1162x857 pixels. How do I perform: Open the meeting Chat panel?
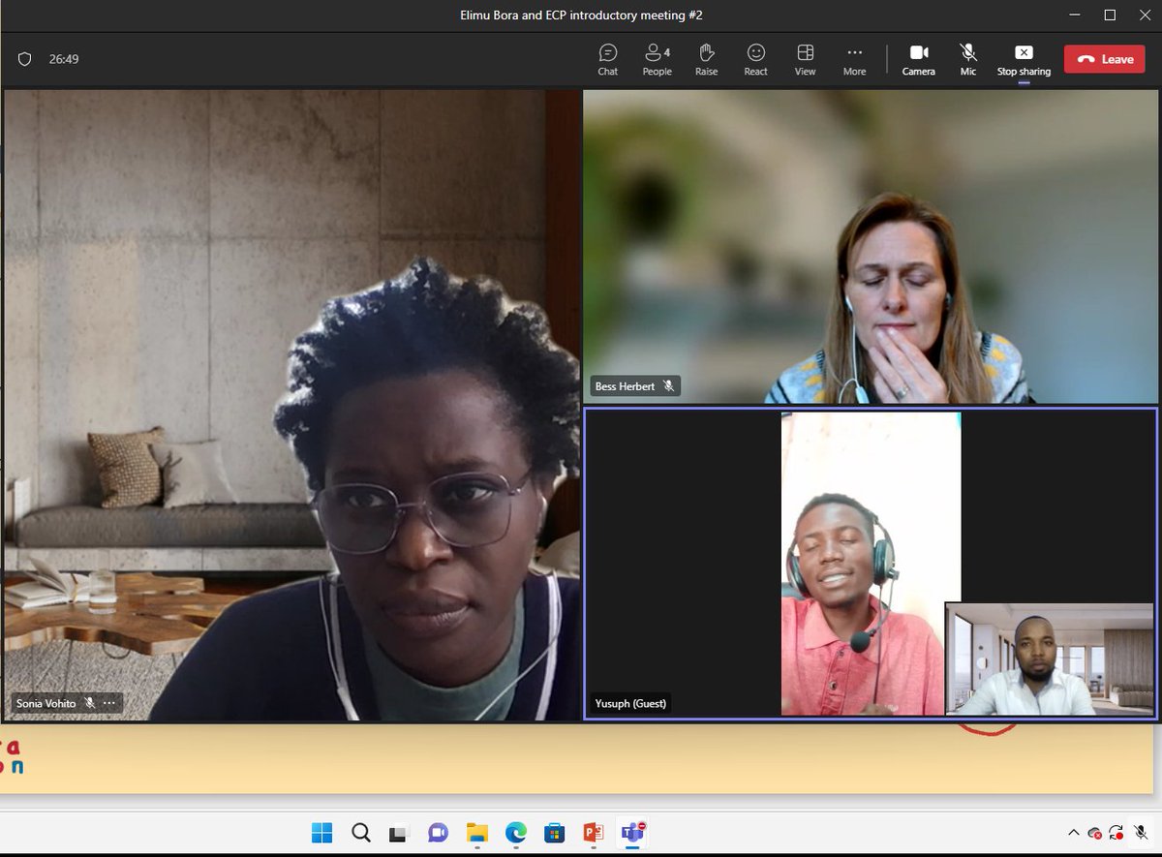(x=607, y=59)
